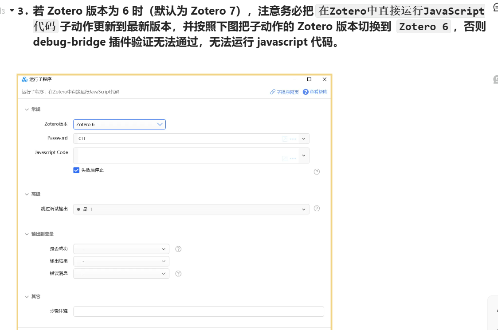Collapse outline item 3 with the triangle toggle
The width and height of the screenshot is (498, 330).
[12, 11]
